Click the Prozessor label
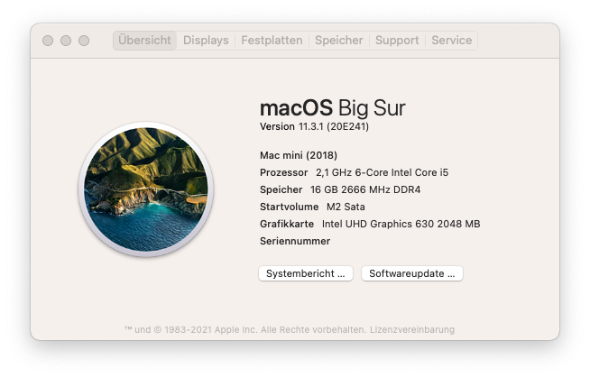This screenshot has height=378, width=590. coord(283,172)
